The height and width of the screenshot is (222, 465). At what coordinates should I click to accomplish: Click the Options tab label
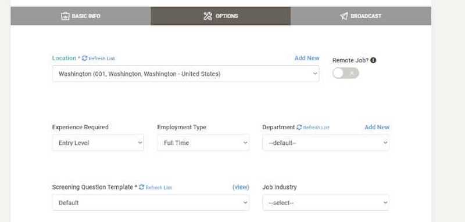tap(227, 16)
